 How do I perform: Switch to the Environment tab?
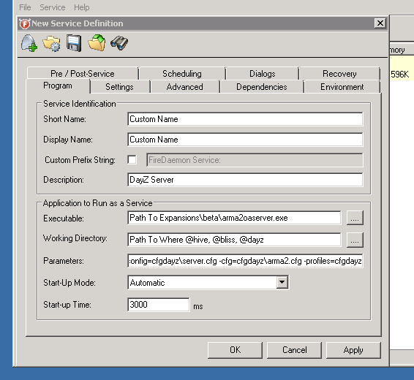coord(342,87)
